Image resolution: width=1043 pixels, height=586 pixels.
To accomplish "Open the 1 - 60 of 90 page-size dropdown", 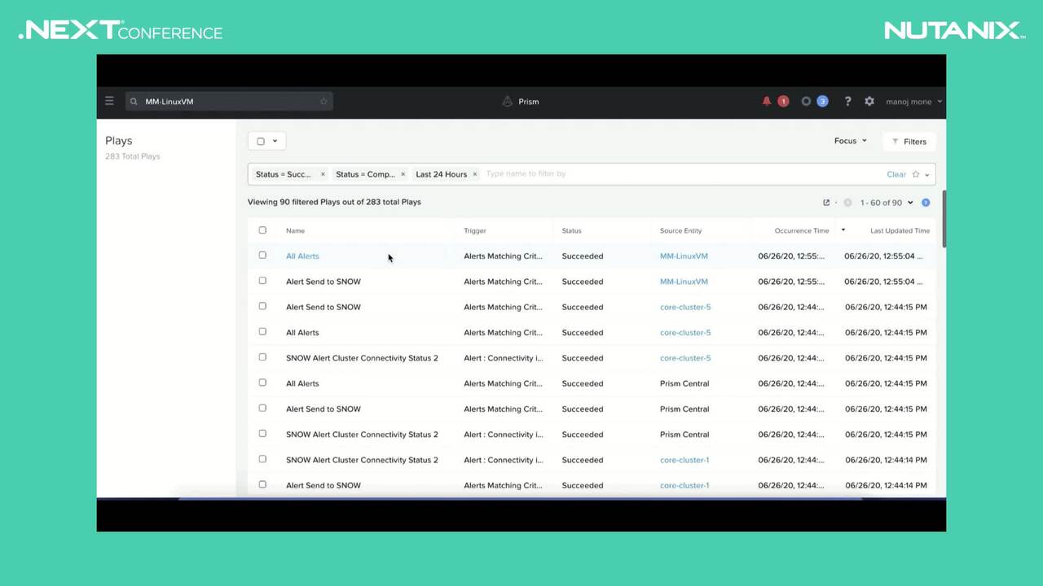I will tap(887, 203).
